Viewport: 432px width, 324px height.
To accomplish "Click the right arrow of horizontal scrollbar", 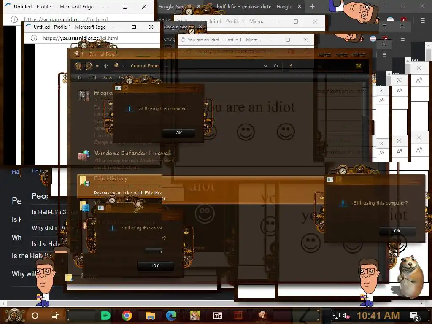I will (x=421, y=303).
